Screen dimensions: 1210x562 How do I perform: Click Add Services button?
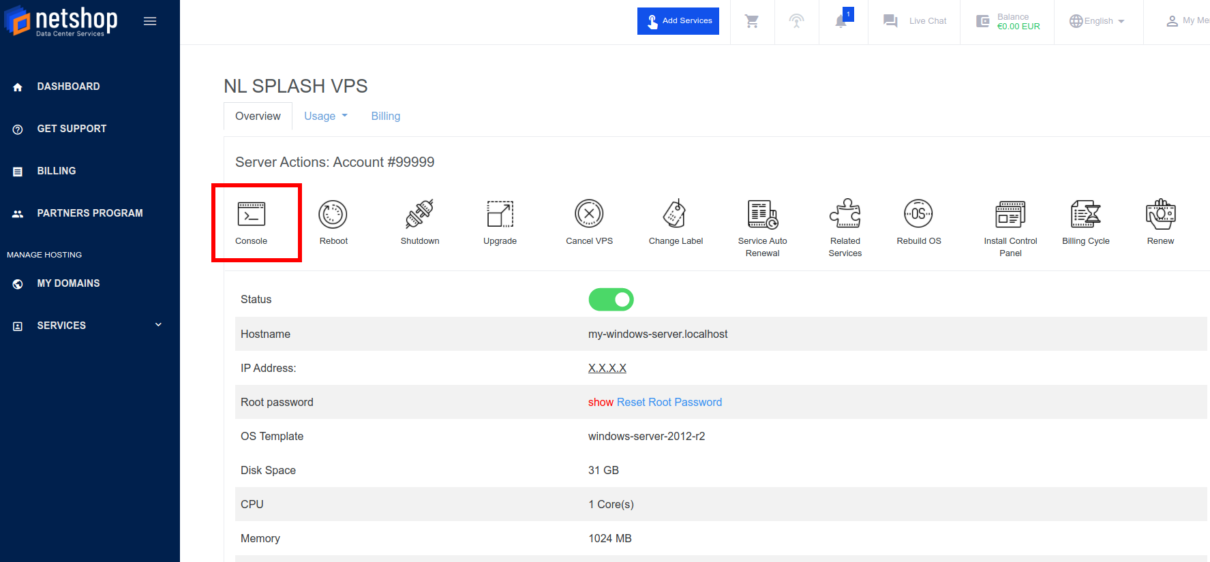pos(678,21)
